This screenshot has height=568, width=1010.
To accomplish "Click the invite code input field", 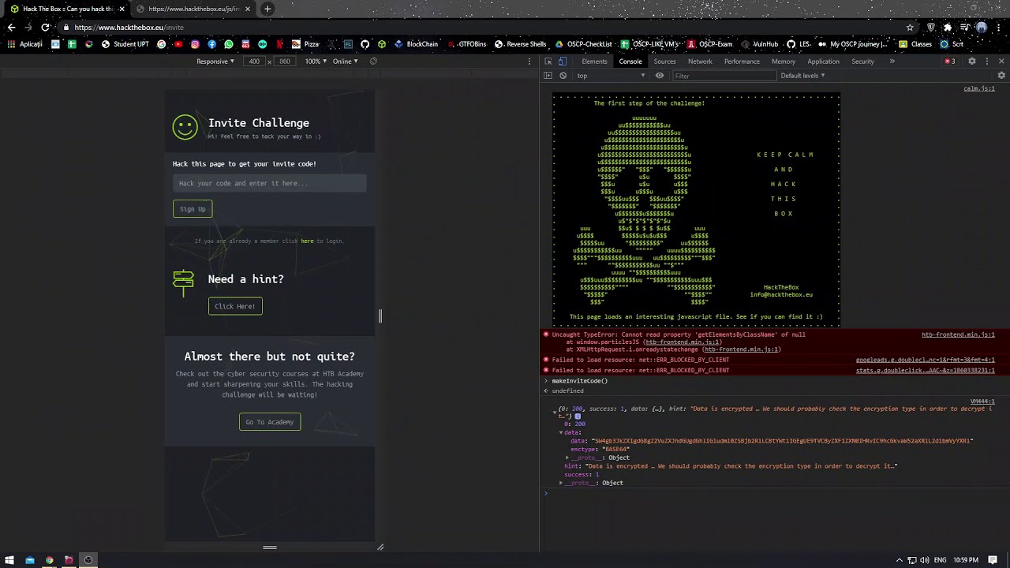I will (x=269, y=183).
